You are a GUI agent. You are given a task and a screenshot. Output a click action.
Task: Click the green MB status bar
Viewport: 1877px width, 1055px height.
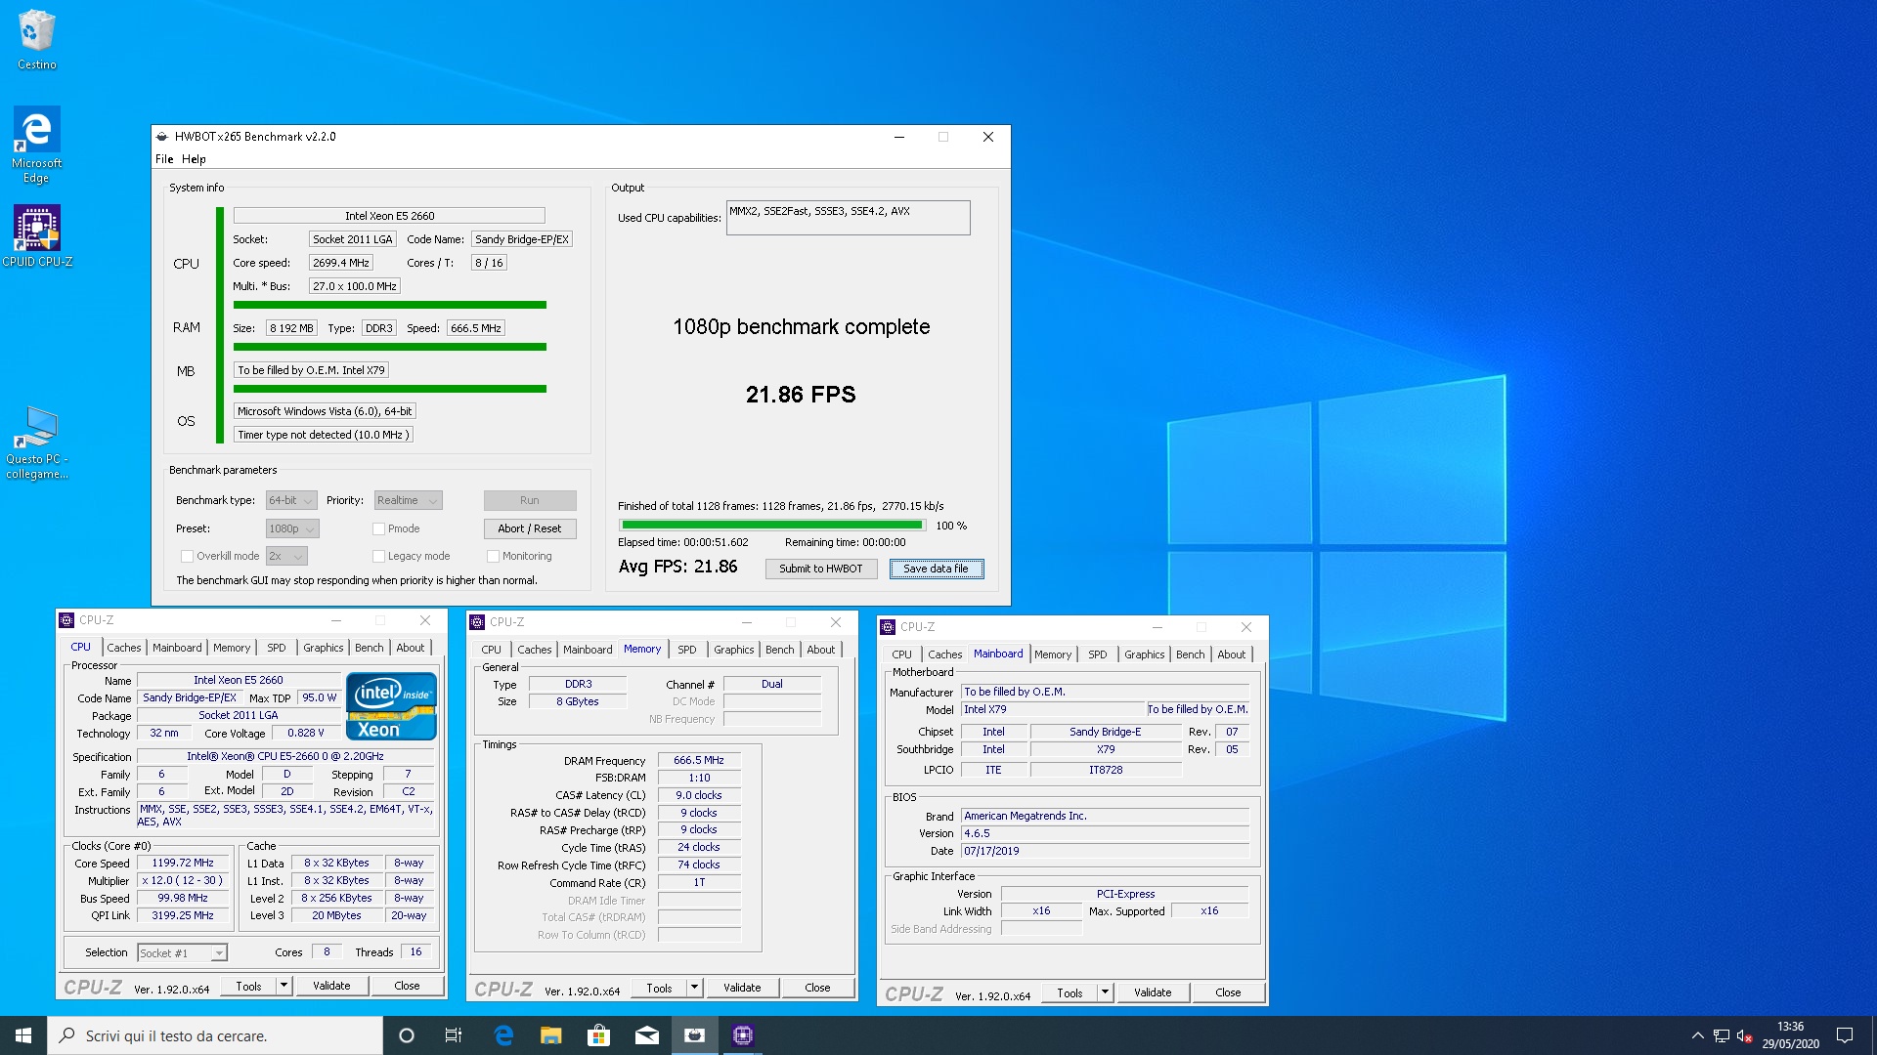tap(389, 389)
